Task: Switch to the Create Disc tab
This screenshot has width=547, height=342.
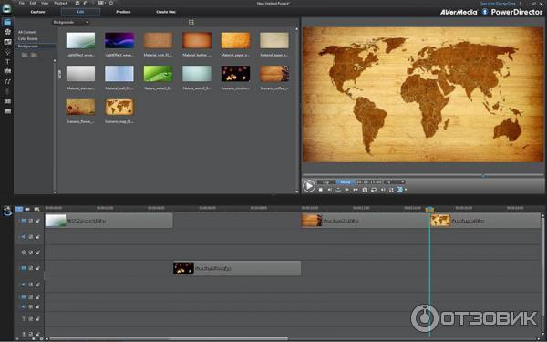Action: (166, 12)
